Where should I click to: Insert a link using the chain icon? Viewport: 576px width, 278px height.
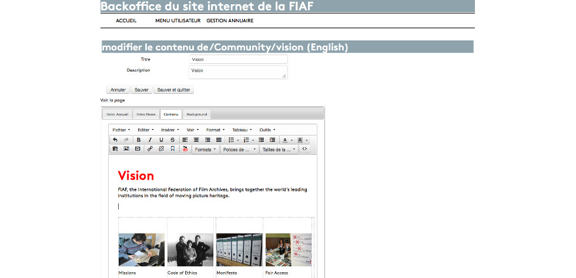coord(150,149)
